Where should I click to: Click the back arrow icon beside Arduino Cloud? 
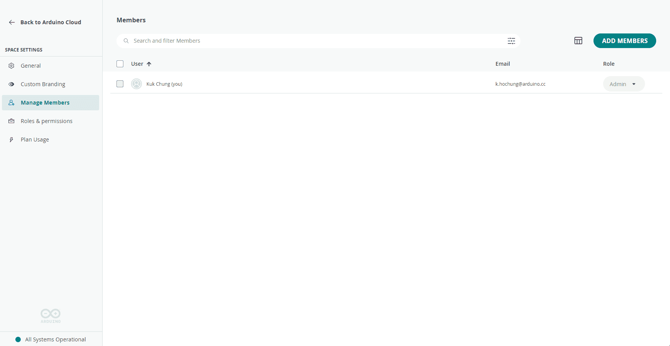[x=12, y=22]
